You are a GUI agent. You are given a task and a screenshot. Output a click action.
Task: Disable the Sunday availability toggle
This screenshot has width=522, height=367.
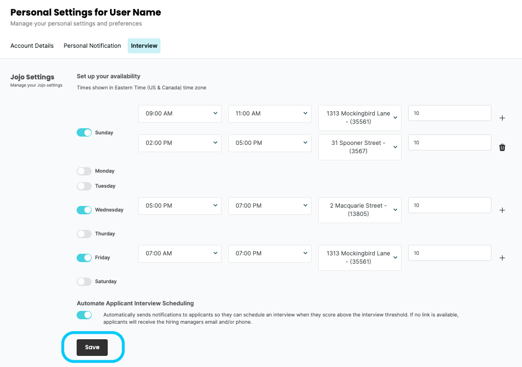84,133
